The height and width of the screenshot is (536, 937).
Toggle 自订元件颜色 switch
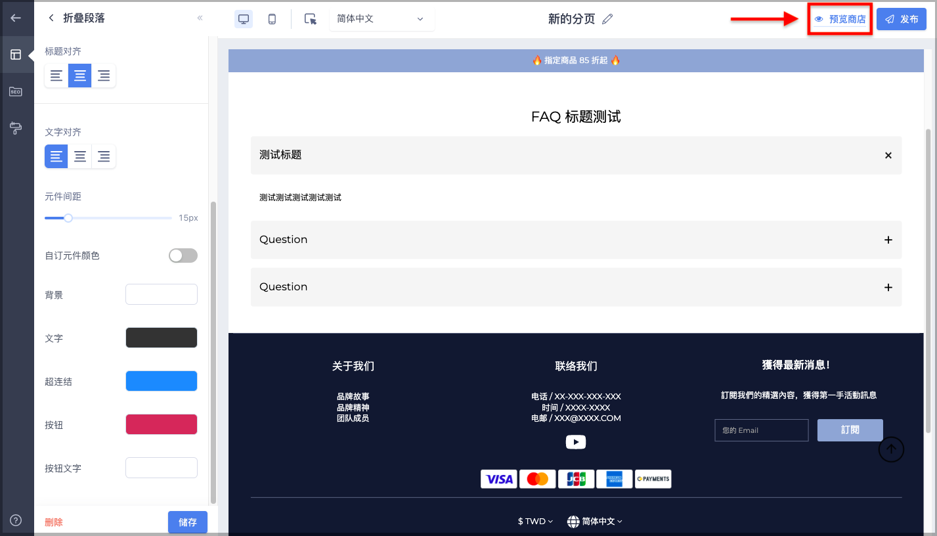point(183,256)
